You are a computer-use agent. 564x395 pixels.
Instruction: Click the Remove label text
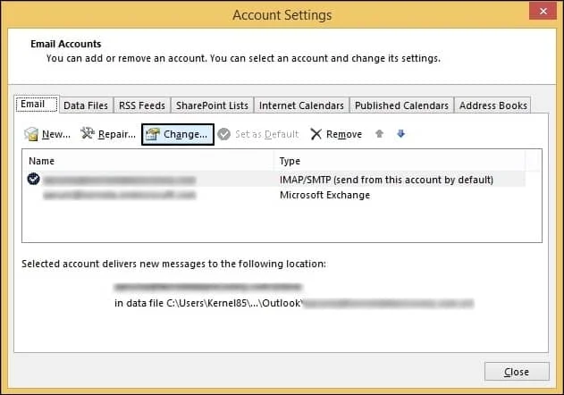click(344, 134)
